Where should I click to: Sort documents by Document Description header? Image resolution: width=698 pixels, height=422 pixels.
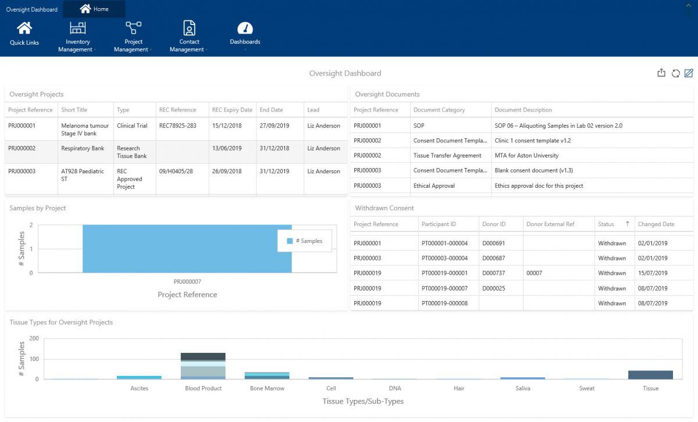point(592,110)
